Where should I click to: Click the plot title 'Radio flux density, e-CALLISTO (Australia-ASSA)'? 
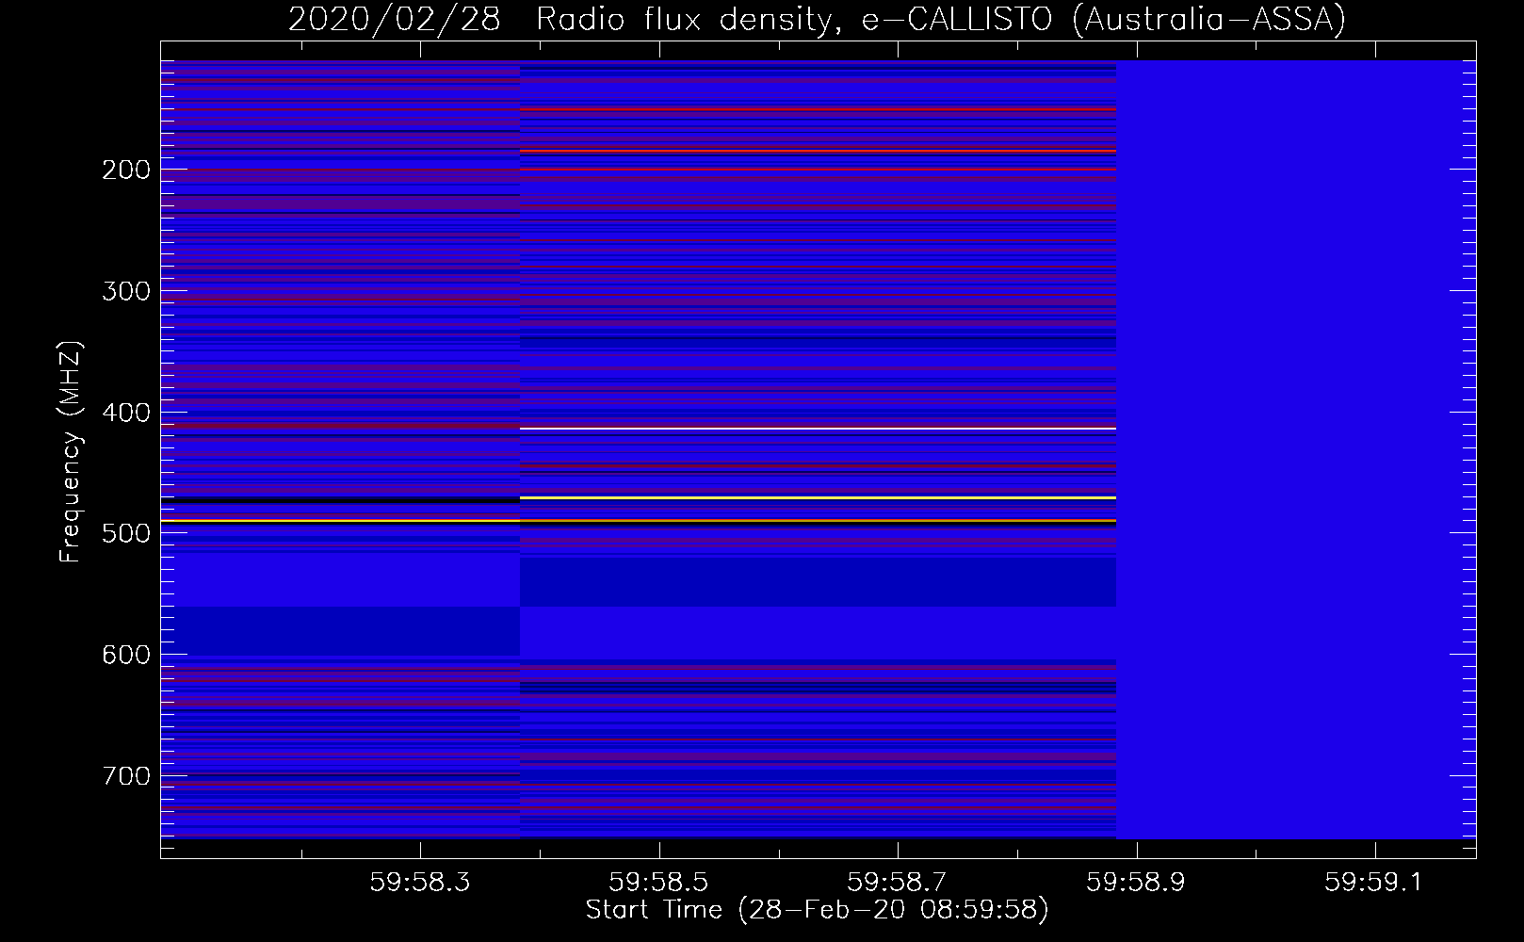941,19
